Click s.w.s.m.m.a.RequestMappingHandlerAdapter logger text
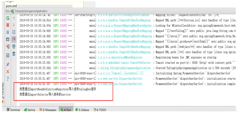The image size is (240, 114). [x=124, y=26]
